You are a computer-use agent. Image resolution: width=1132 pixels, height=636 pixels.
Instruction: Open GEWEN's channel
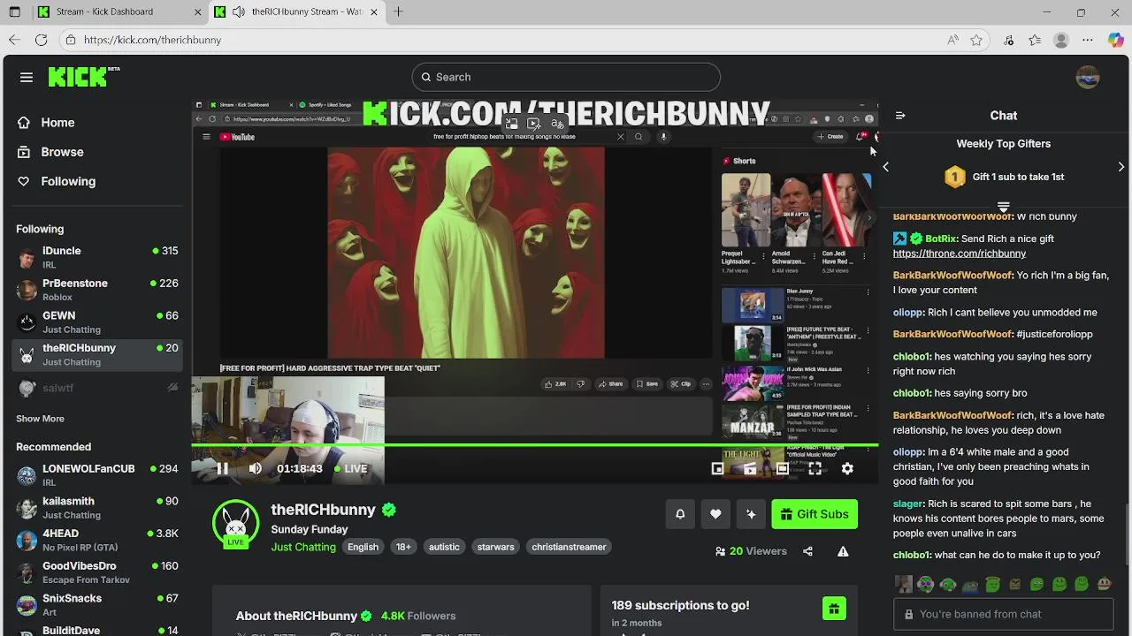[x=97, y=322]
